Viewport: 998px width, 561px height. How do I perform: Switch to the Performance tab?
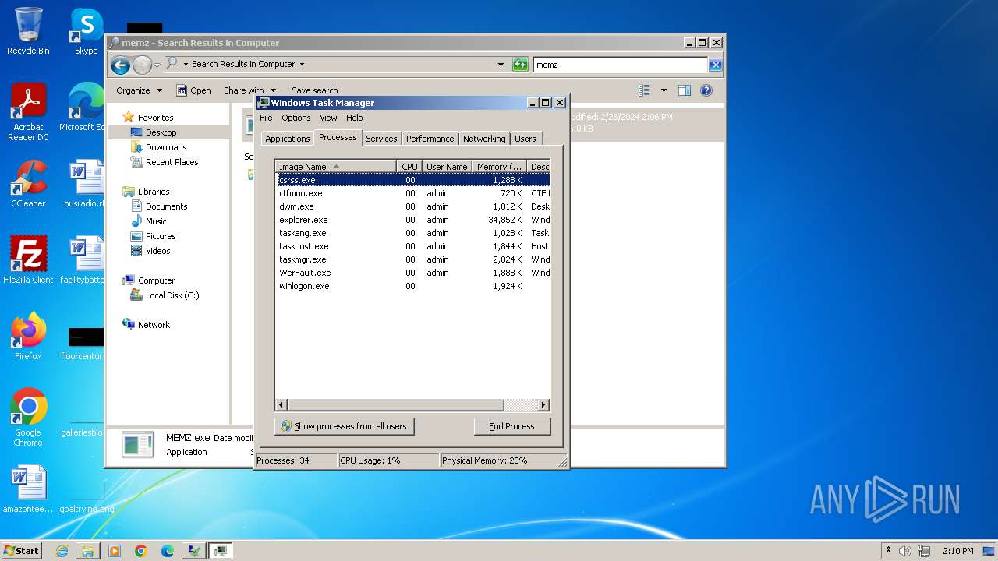pos(430,139)
